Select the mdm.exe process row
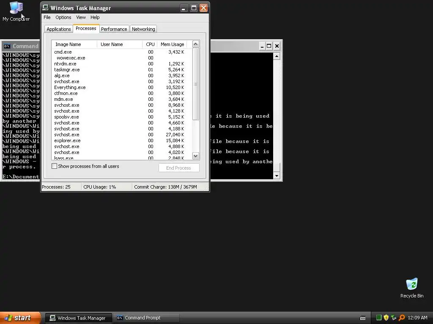Image resolution: width=433 pixels, height=324 pixels. tap(121, 100)
